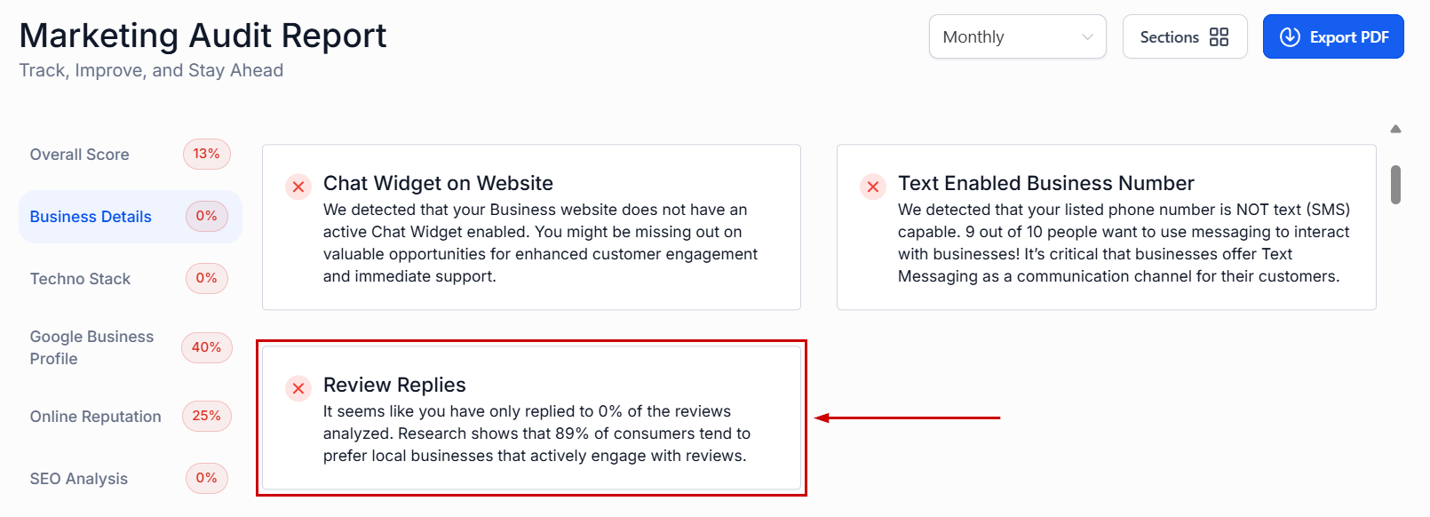This screenshot has height=517, width=1430.
Task: Click the vertical scrollbar thumb
Action: click(1395, 185)
